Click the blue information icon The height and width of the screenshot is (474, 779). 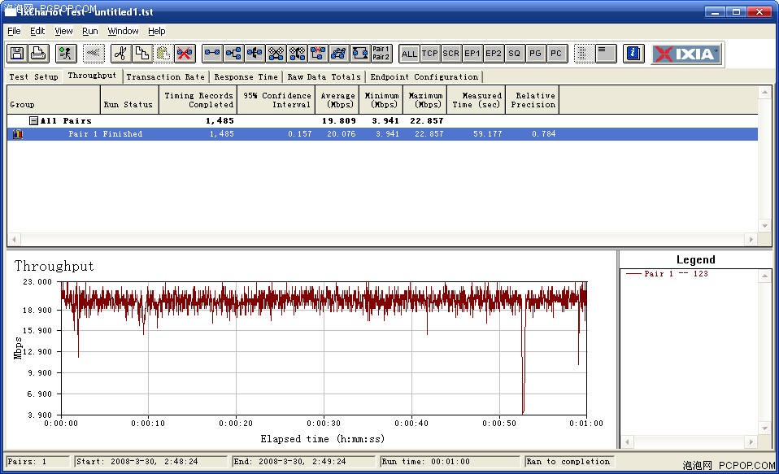pyautogui.click(x=633, y=53)
